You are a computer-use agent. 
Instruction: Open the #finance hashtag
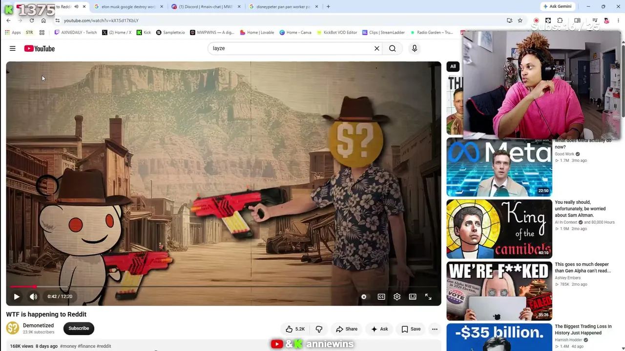pos(86,346)
